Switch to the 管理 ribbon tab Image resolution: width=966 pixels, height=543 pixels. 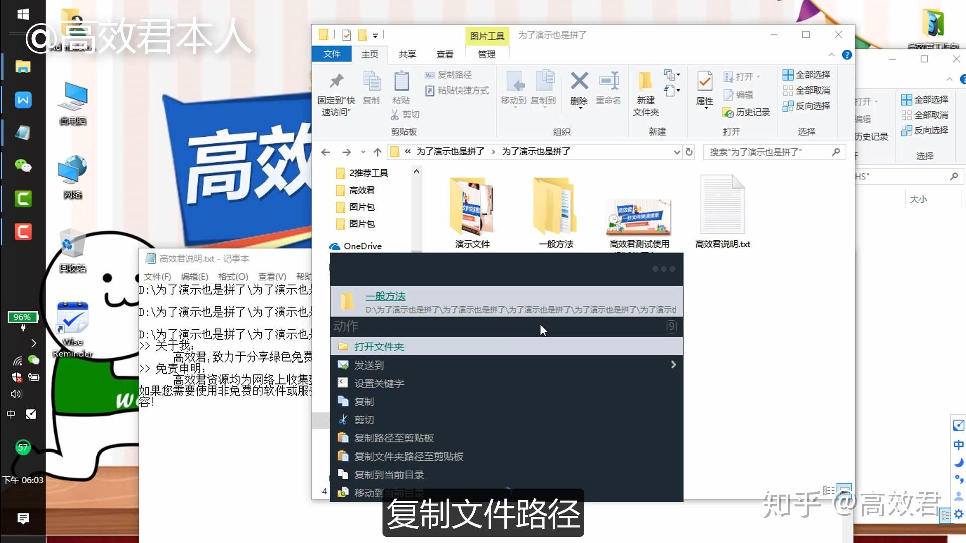click(x=487, y=54)
